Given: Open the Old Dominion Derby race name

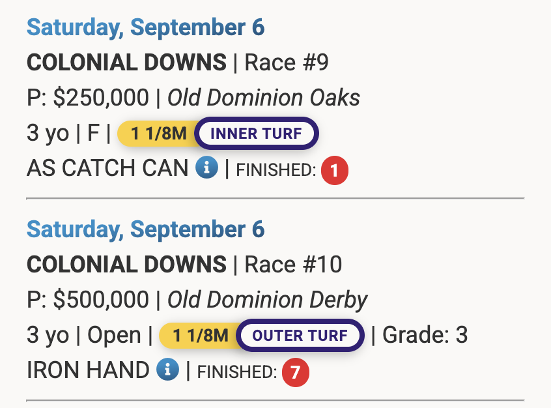Looking at the screenshot, I should 268,300.
